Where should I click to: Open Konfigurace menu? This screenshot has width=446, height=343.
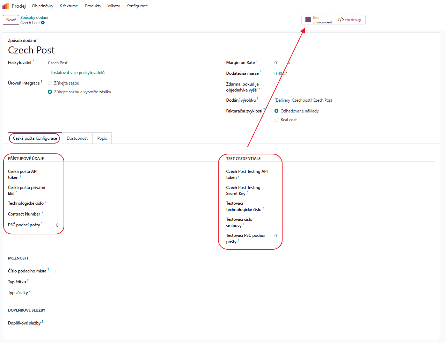137,6
